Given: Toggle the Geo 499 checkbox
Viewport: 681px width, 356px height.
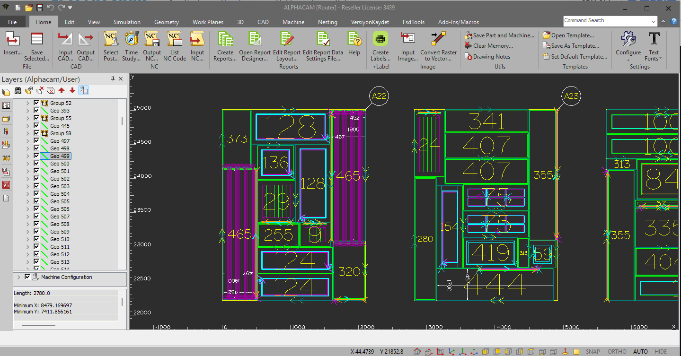Looking at the screenshot, I should point(36,156).
